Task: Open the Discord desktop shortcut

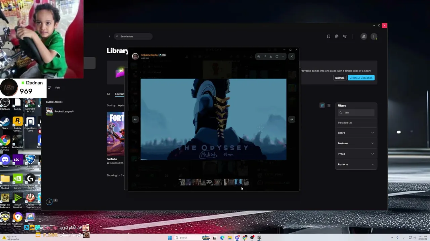Action: point(5,161)
